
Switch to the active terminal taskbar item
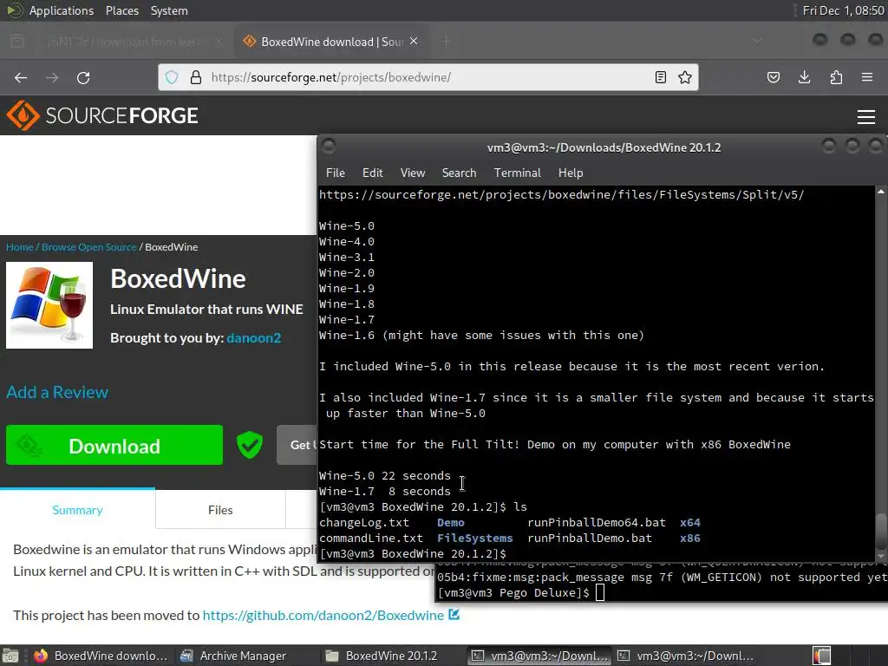point(539,656)
